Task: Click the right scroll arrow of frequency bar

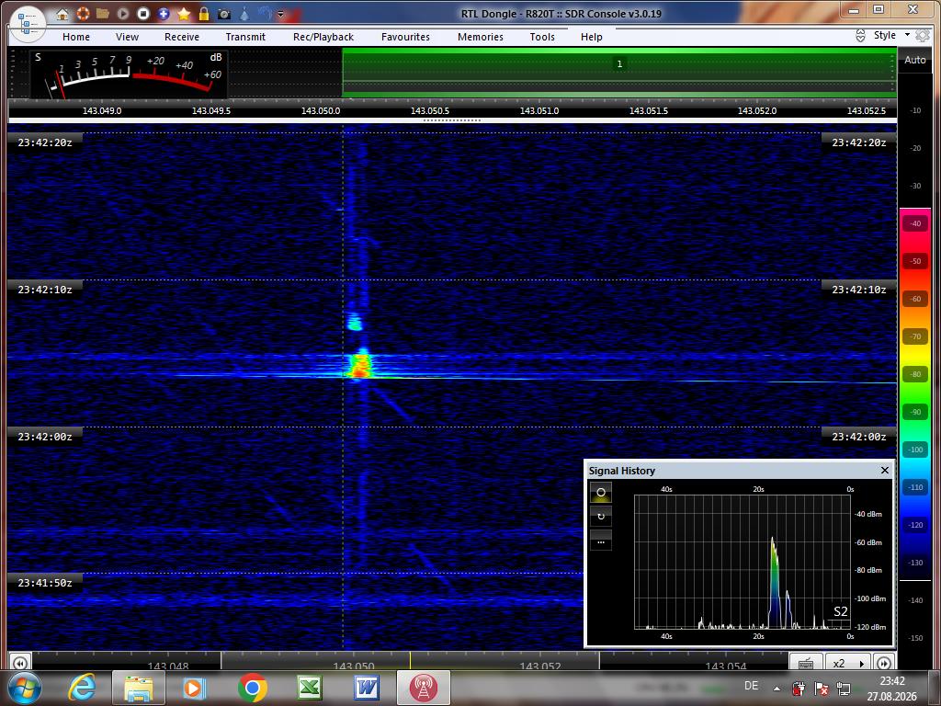Action: pos(884,663)
